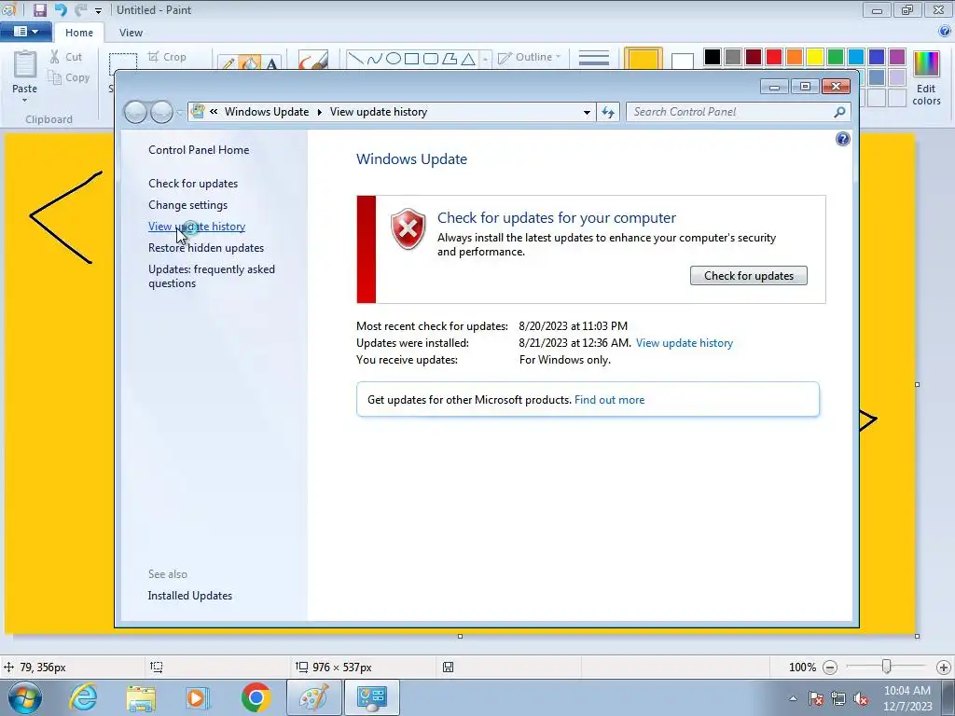Click the Redo arrow in Paint's quick access toolbar
955x716 pixels.
(x=80, y=9)
